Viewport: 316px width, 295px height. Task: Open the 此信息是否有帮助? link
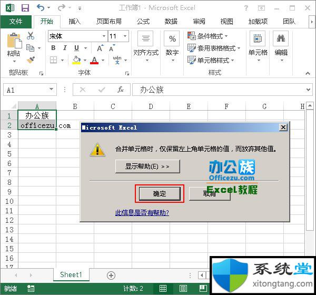point(142,212)
